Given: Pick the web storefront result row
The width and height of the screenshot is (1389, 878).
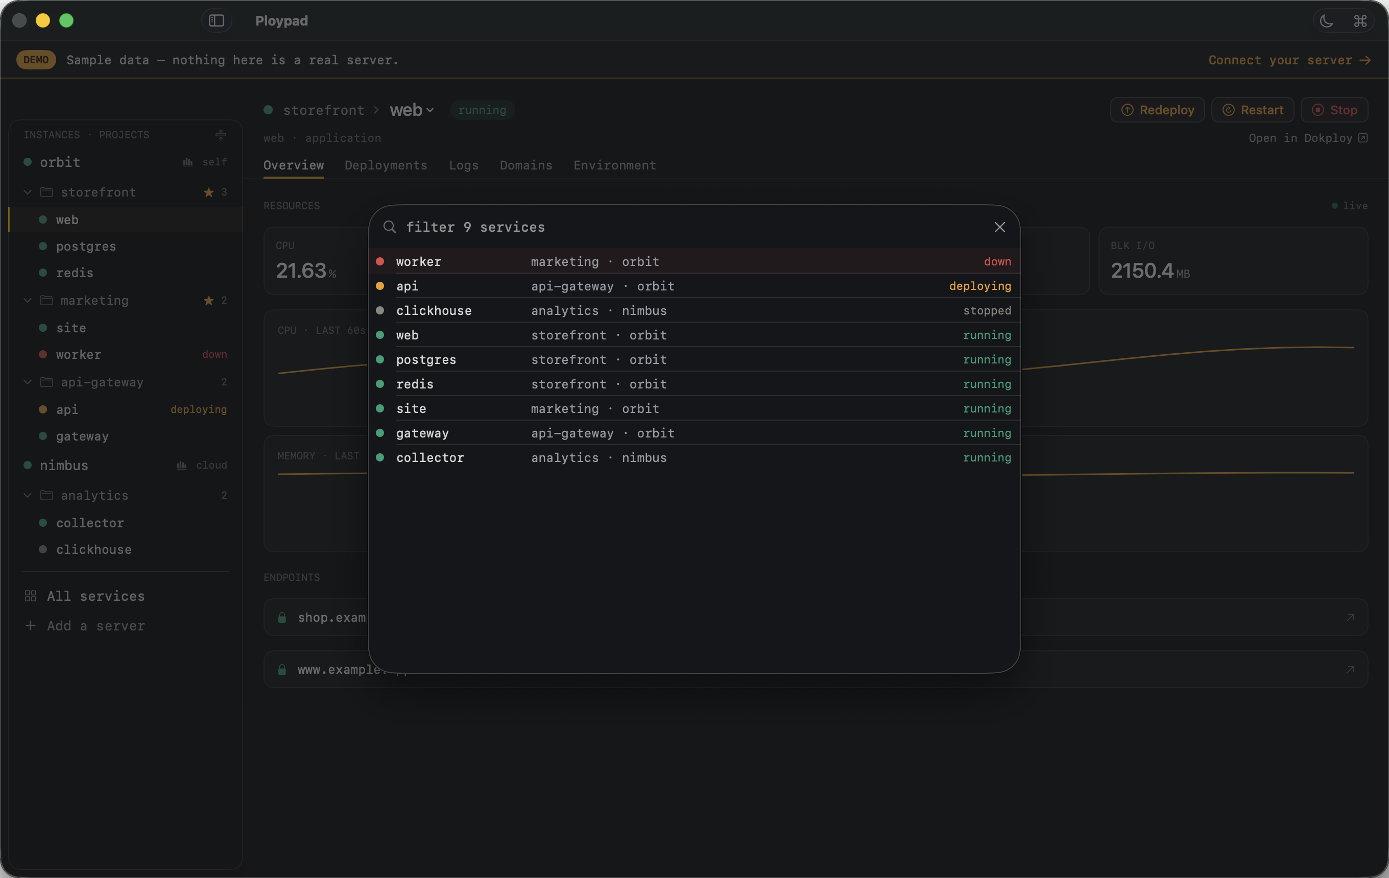Looking at the screenshot, I should (694, 335).
